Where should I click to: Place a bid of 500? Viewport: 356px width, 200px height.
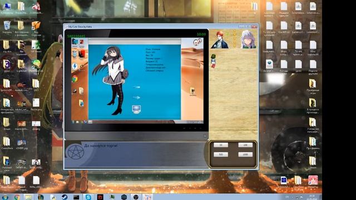(221, 154)
